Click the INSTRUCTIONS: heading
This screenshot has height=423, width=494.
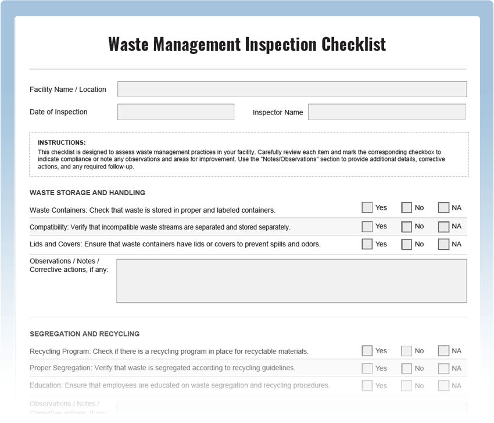click(x=62, y=142)
